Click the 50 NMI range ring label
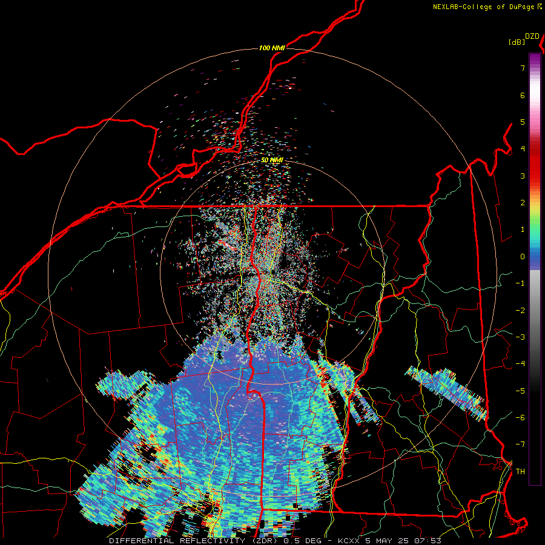This screenshot has height=545, width=545. pos(272,160)
